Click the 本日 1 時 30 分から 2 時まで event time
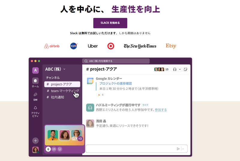This screenshot has height=161, width=240. tap(129, 89)
